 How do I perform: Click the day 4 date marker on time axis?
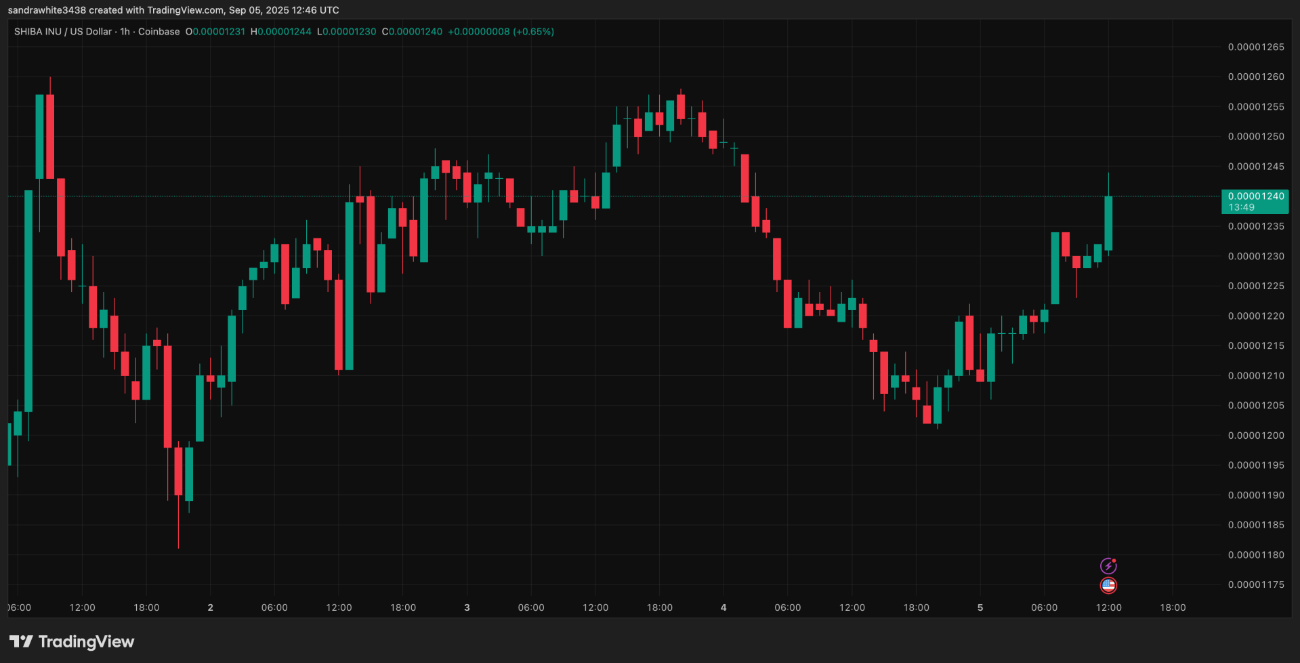724,607
